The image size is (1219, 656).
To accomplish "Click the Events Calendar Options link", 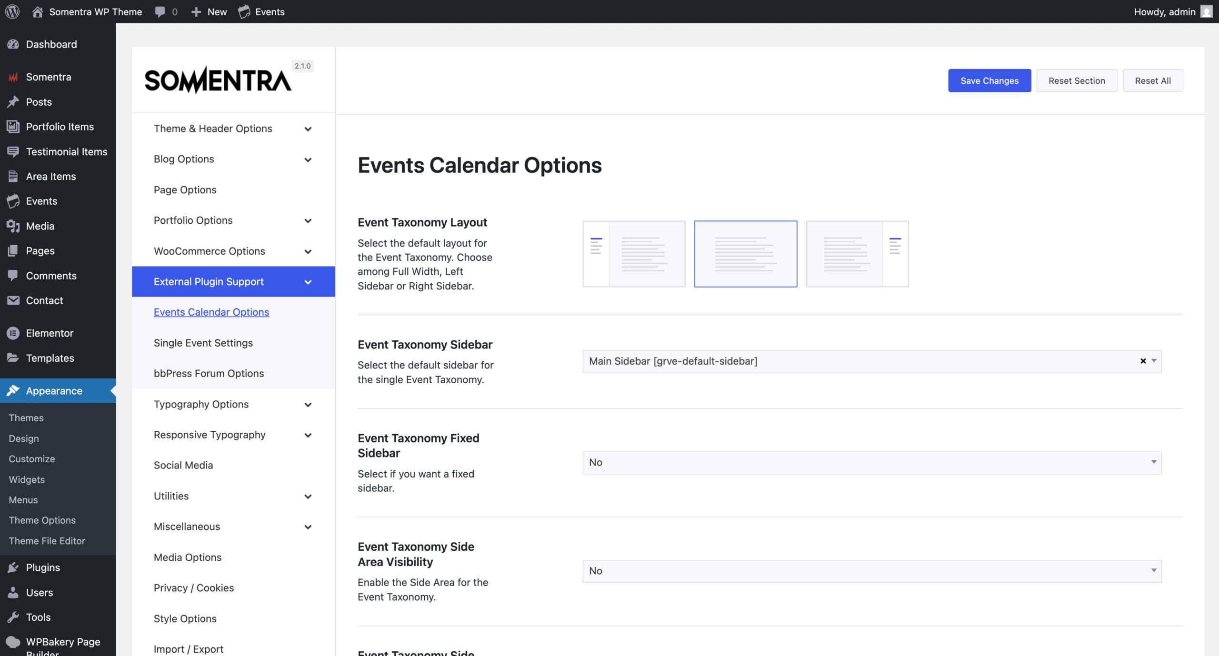I will pyautogui.click(x=211, y=312).
